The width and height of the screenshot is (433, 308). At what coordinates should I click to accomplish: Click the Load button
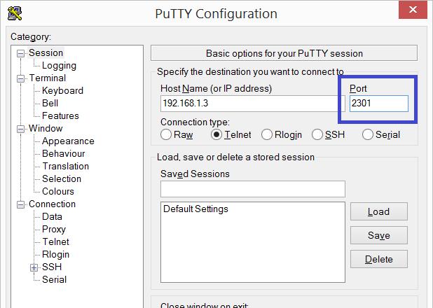pos(379,211)
